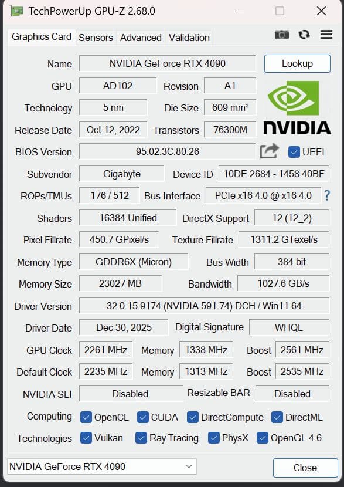Screen dimensions: 344x487
Task: Click the camera screenshot icon
Action: [x=281, y=35]
